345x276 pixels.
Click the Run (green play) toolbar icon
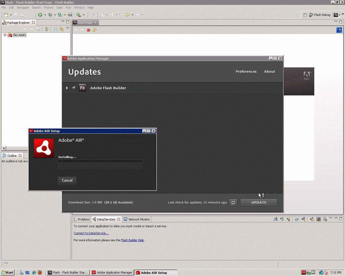pyautogui.click(x=40, y=15)
